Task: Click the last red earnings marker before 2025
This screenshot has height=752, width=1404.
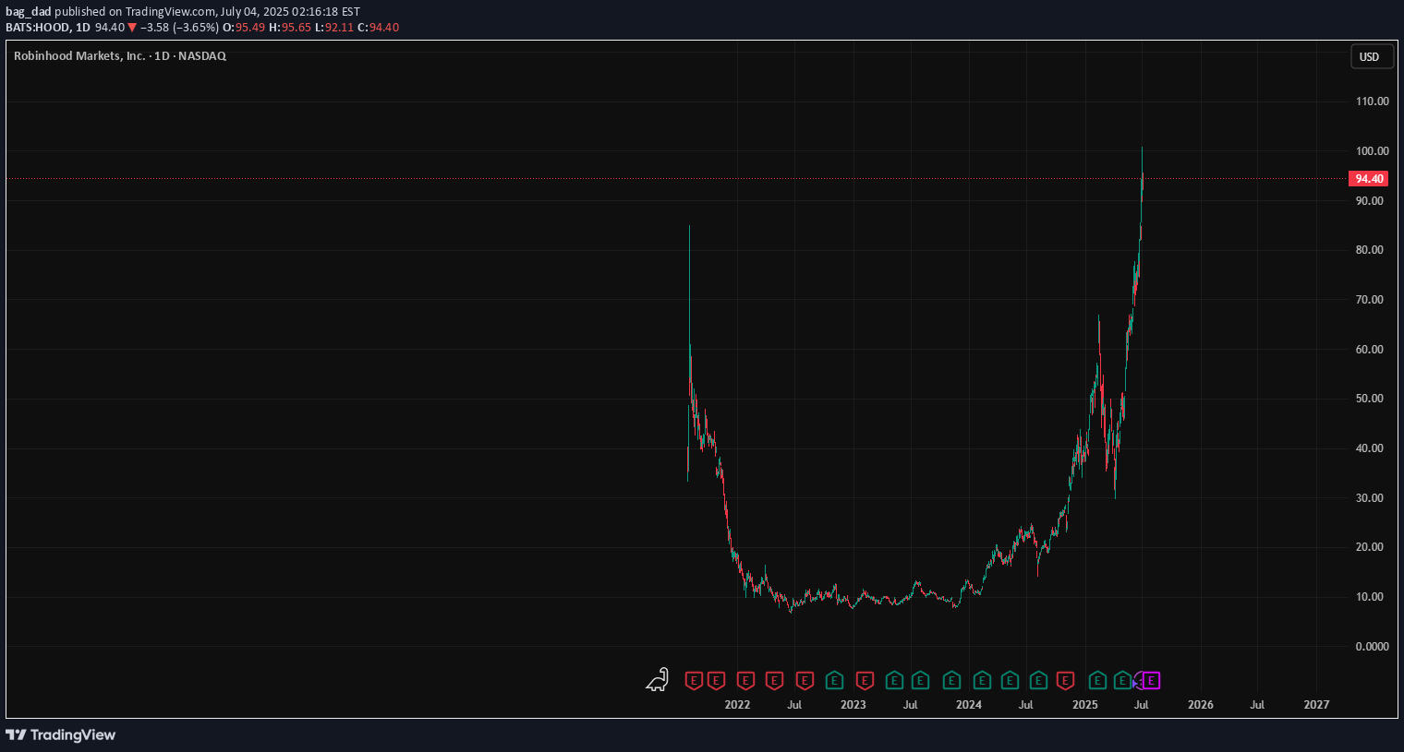Action: point(1065,681)
